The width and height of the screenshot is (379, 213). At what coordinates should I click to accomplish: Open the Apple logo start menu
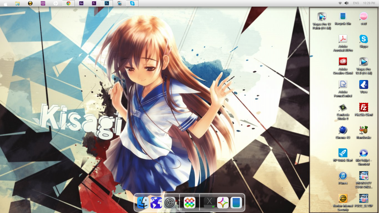pyautogui.click(x=5, y=3)
